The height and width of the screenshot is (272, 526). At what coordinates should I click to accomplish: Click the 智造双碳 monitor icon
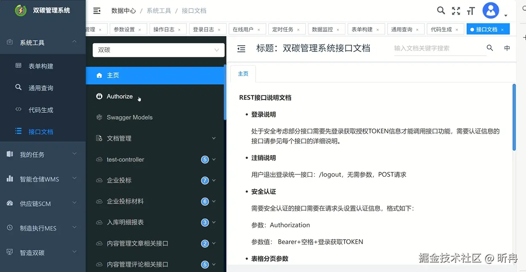10,252
